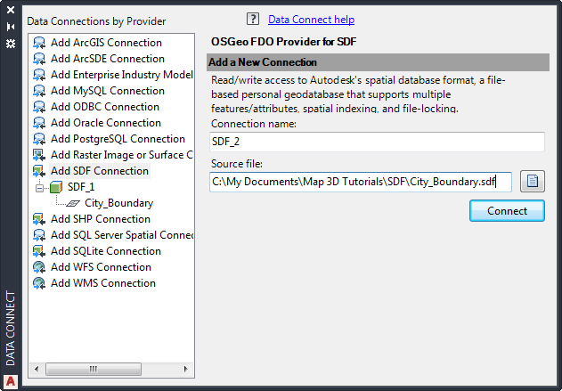
Task: Select Add WFS Connection in list
Action: (101, 267)
